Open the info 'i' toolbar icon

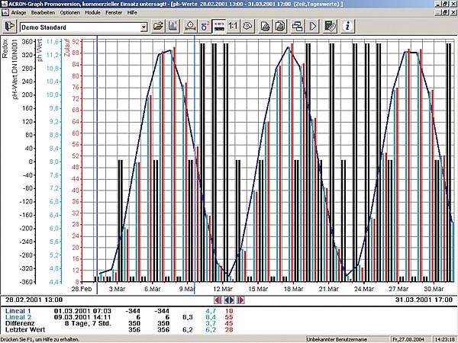click(x=347, y=27)
